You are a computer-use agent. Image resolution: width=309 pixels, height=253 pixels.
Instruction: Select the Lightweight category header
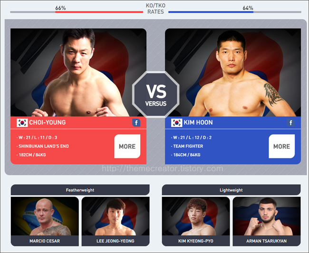click(x=231, y=190)
